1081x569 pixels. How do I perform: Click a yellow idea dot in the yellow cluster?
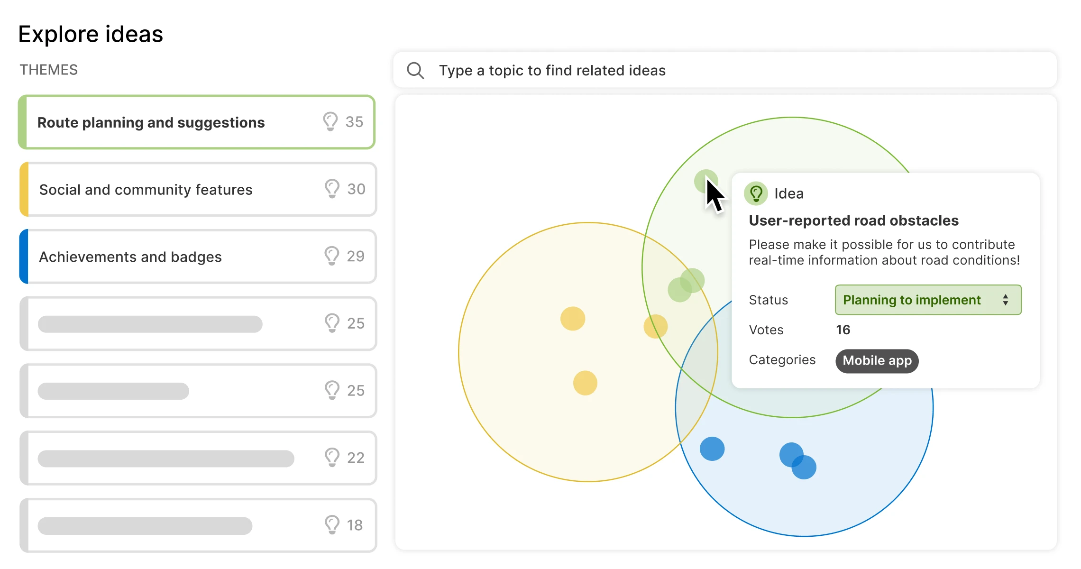click(574, 319)
